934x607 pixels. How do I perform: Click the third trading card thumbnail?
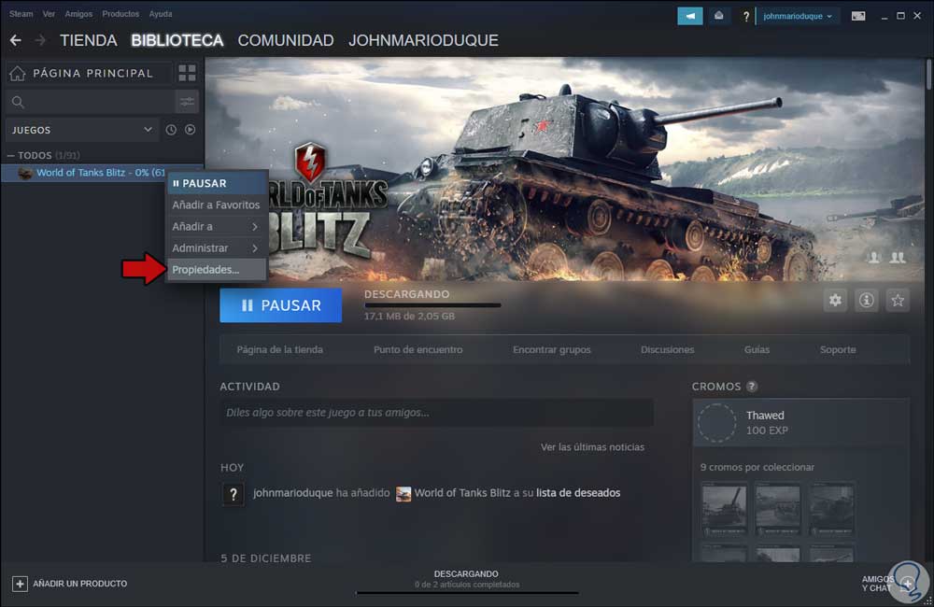click(x=831, y=510)
